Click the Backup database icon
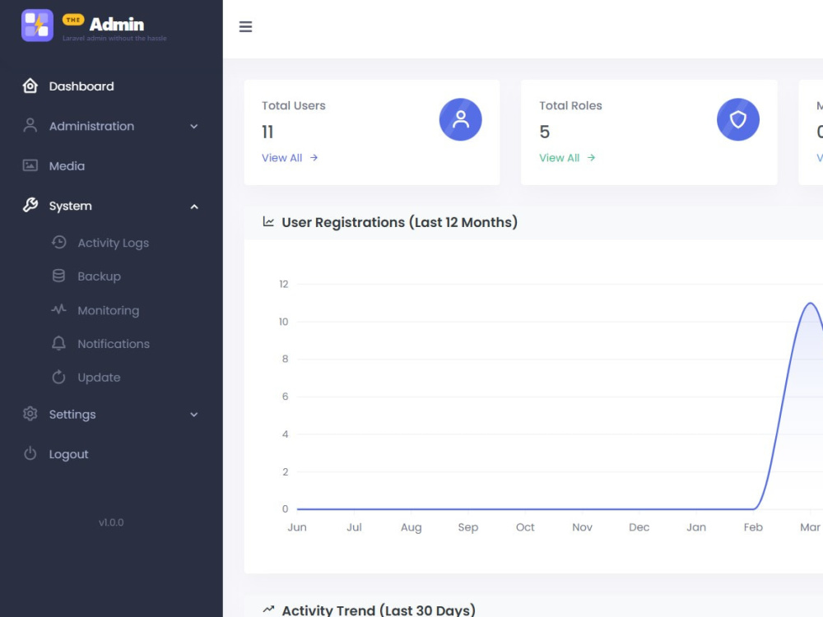This screenshot has height=617, width=823. click(x=58, y=276)
